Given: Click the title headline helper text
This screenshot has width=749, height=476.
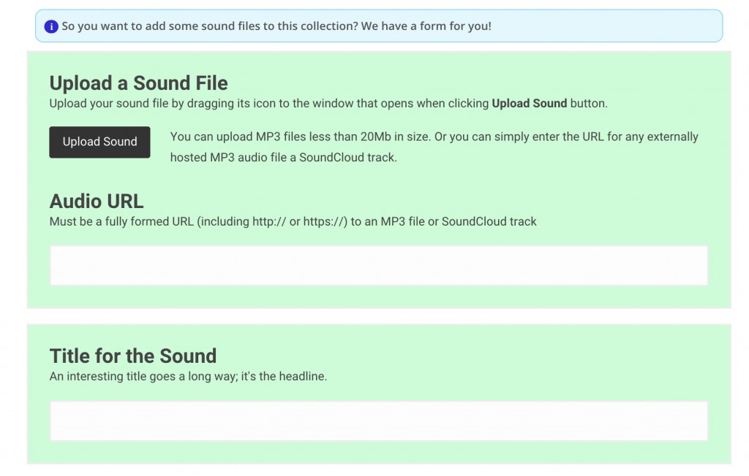Looking at the screenshot, I should point(189,376).
